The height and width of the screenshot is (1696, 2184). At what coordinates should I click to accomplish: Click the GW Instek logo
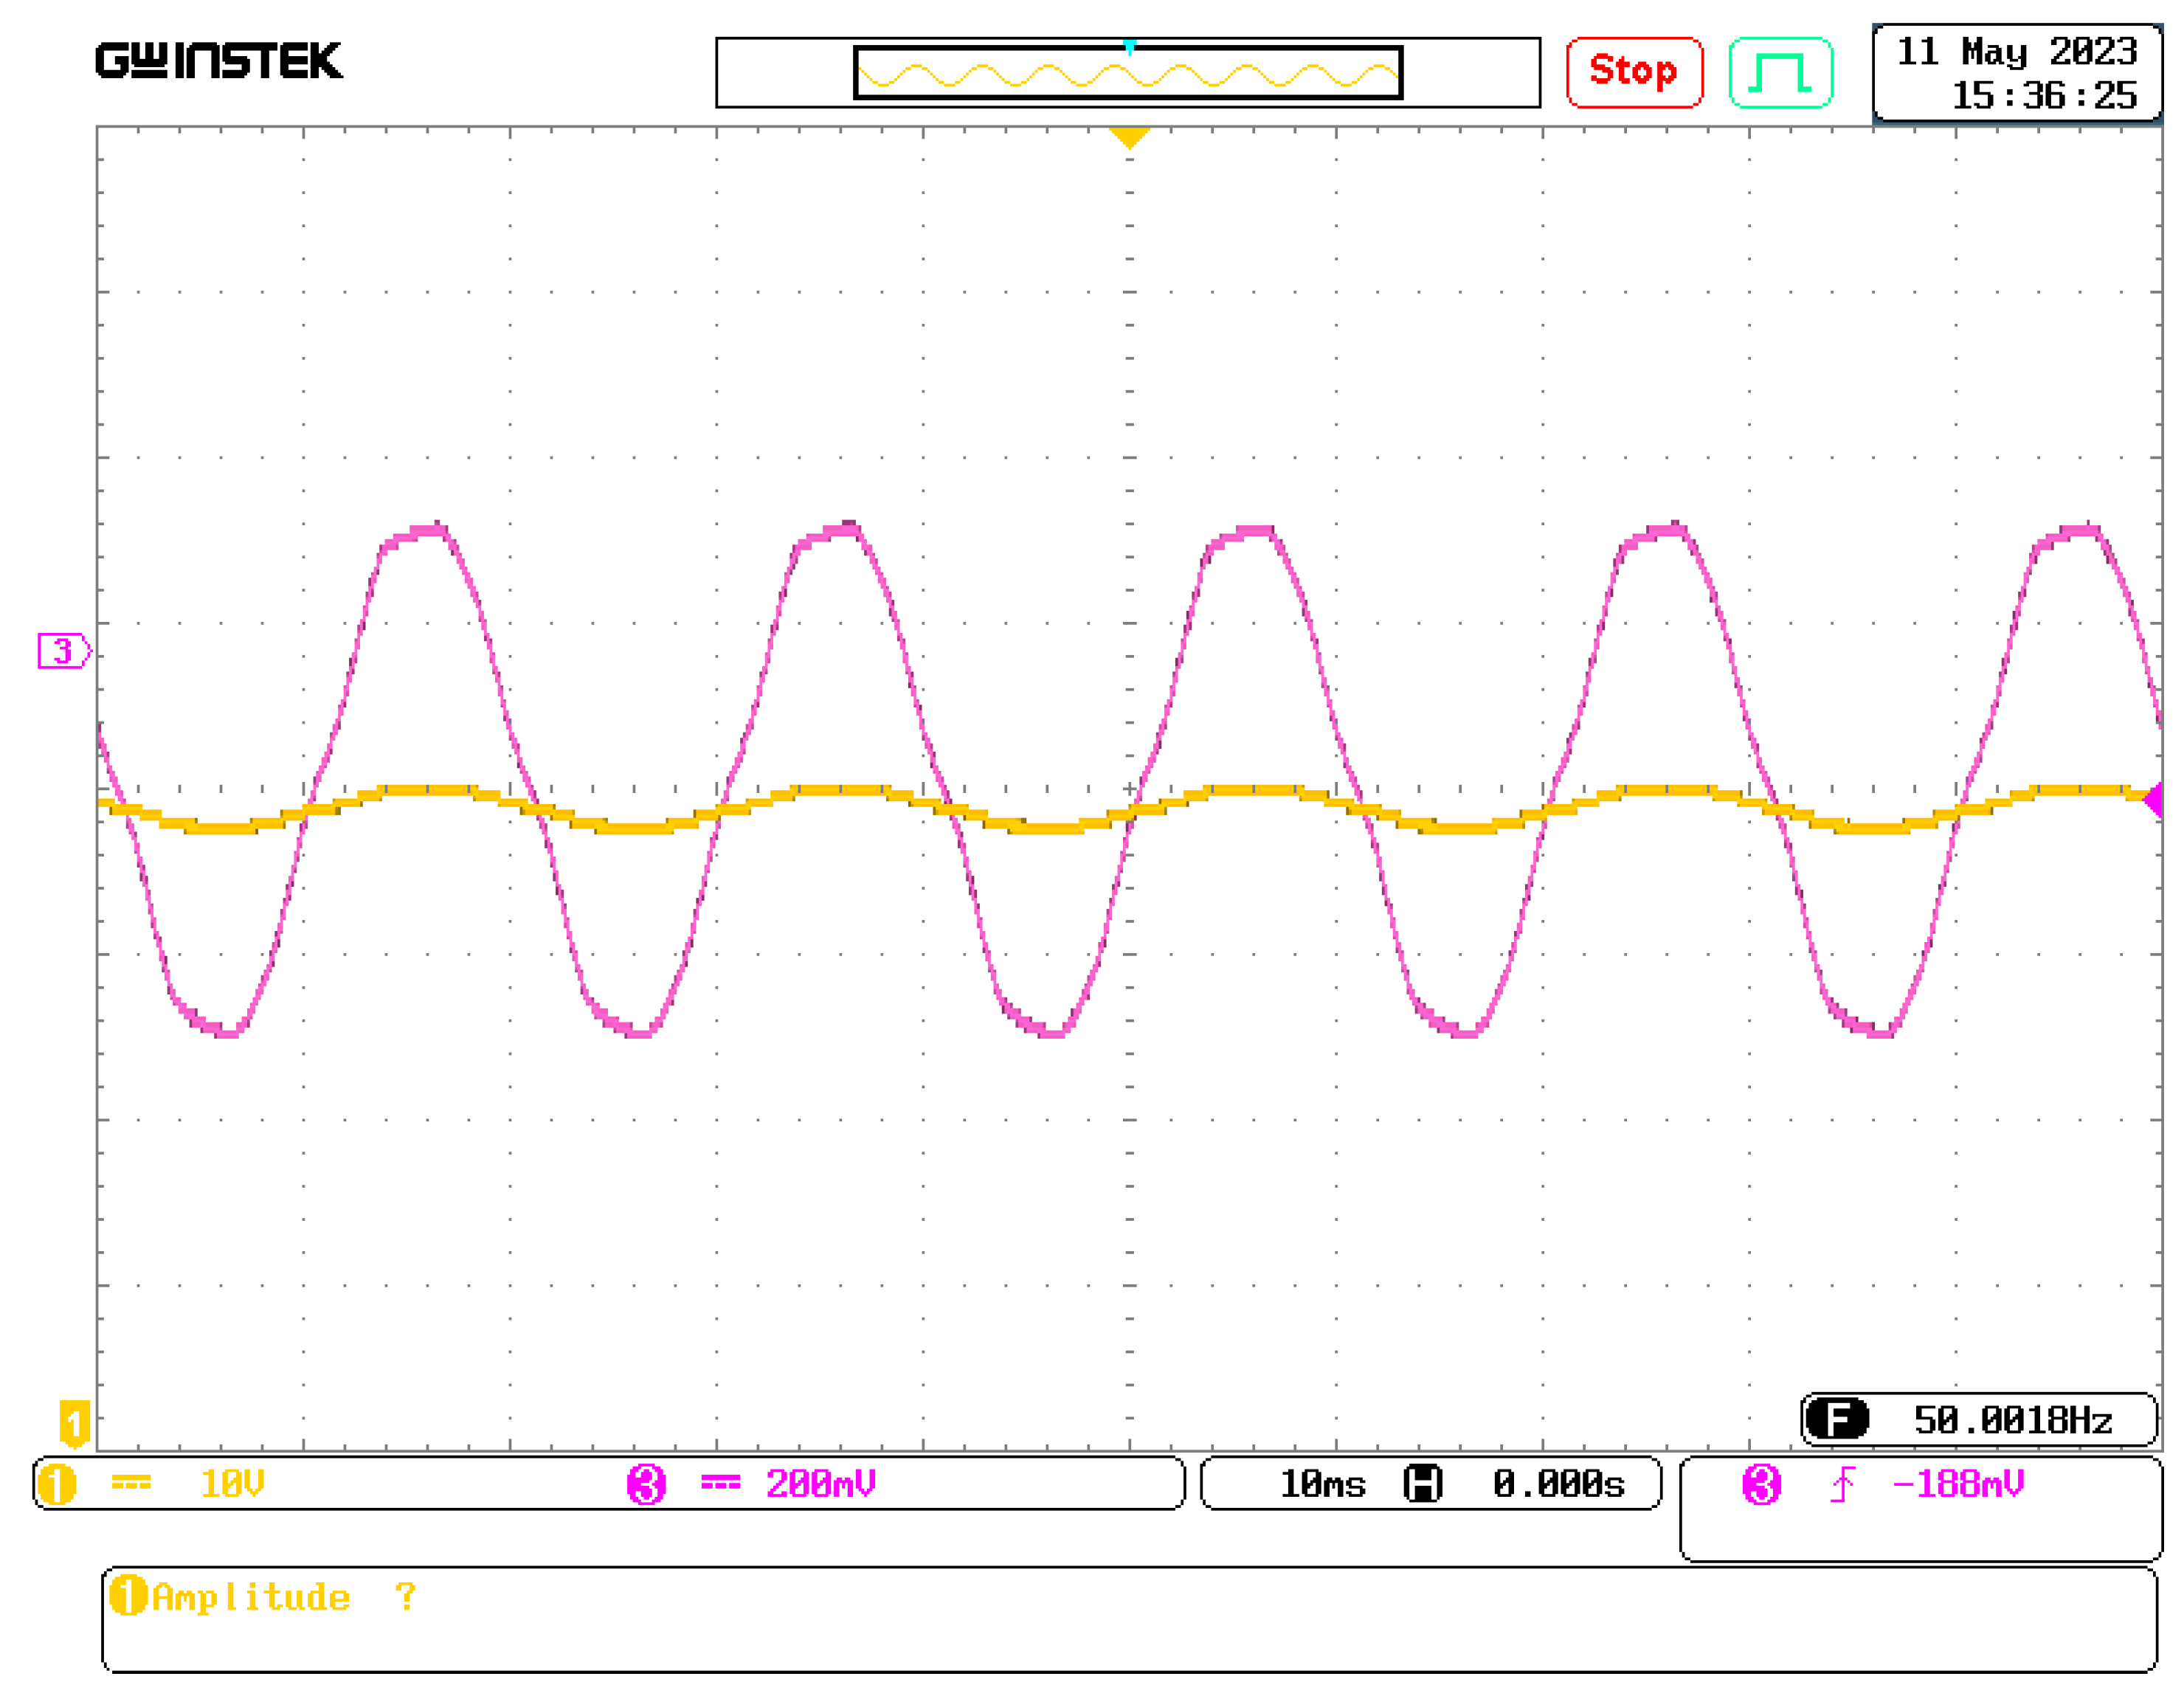click(x=219, y=61)
